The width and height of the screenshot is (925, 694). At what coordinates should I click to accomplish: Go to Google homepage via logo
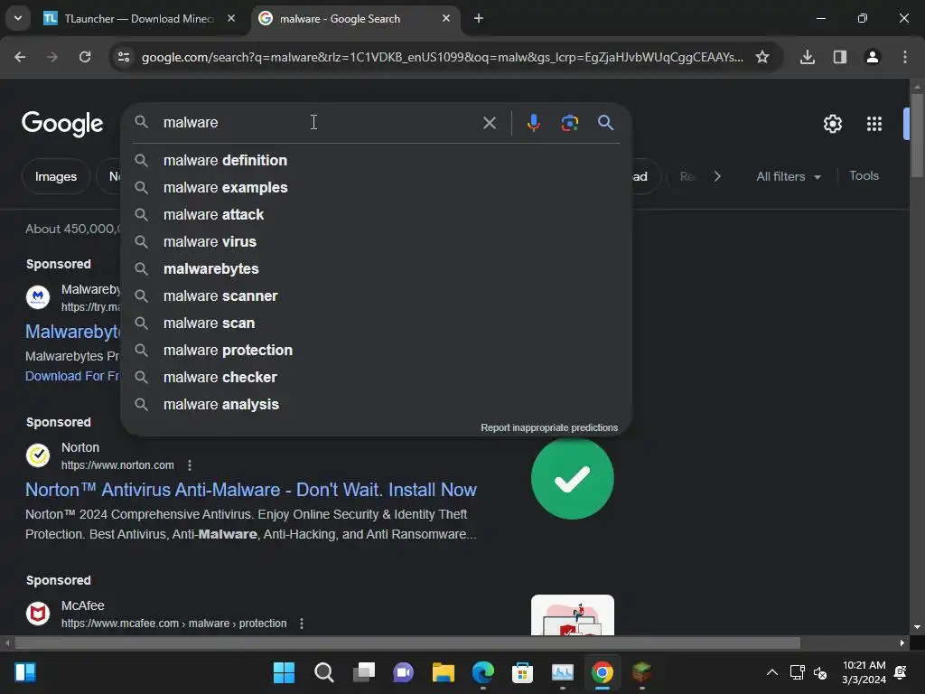62,123
